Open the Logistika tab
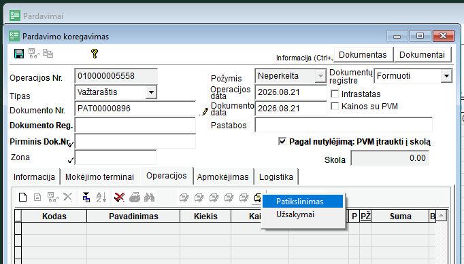 tap(276, 177)
